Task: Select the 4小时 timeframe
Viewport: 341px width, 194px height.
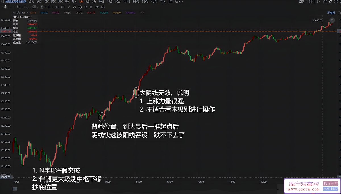Action: 154,1
